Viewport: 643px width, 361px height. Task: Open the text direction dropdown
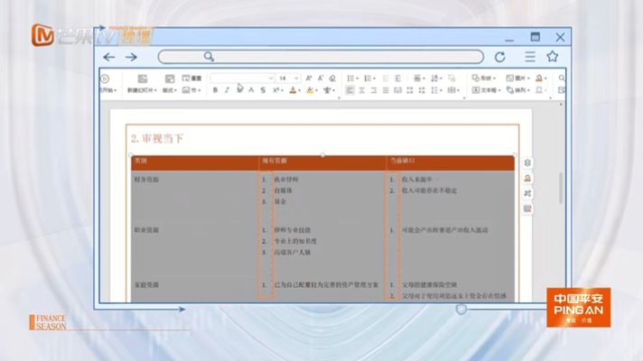pos(437,78)
